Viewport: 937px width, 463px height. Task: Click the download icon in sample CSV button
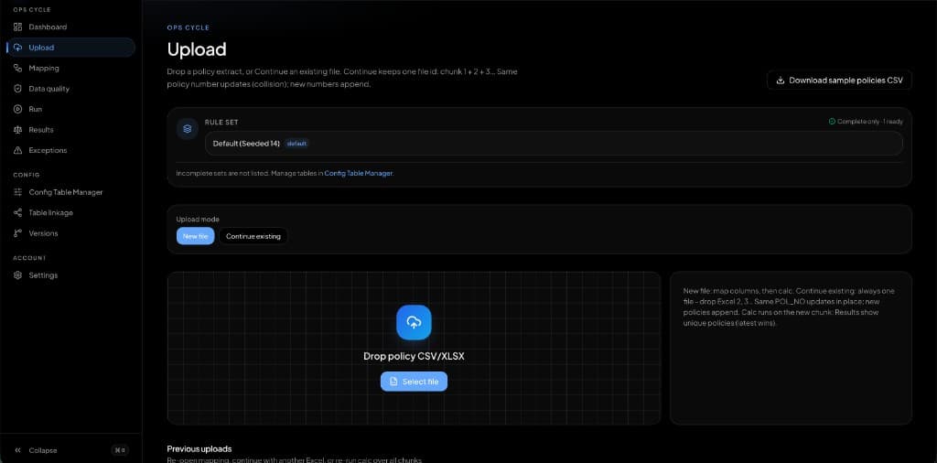(780, 80)
